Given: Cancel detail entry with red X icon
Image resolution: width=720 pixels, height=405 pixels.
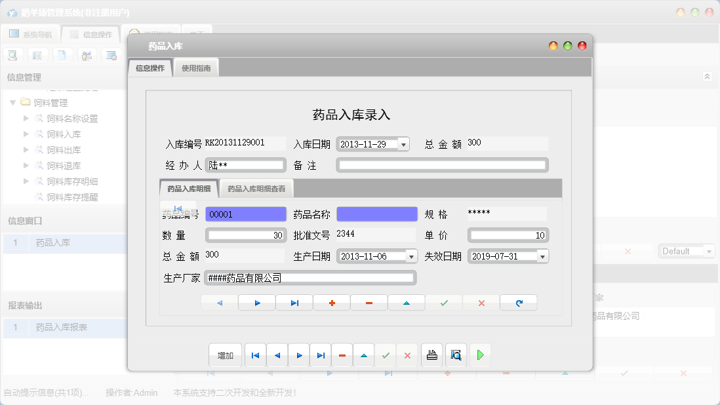Looking at the screenshot, I should coord(481,302).
